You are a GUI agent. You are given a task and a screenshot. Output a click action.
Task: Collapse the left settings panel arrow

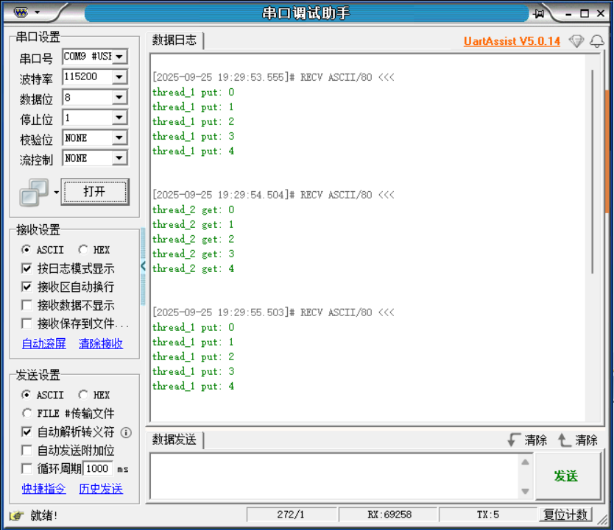(x=143, y=266)
